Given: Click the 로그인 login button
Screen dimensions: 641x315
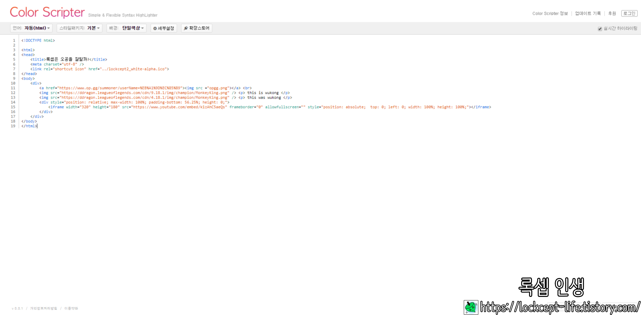Looking at the screenshot, I should (629, 13).
